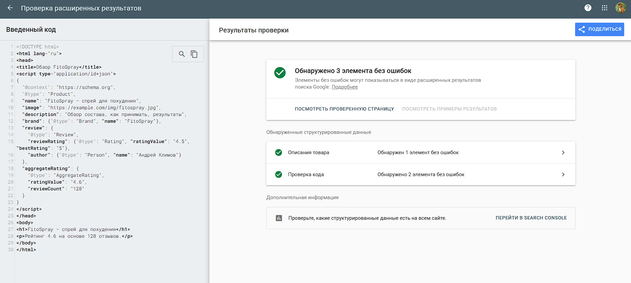Screen dimensions: 631x283
Task: Click the "reviewCount": "128" code line
Action: (x=56, y=189)
